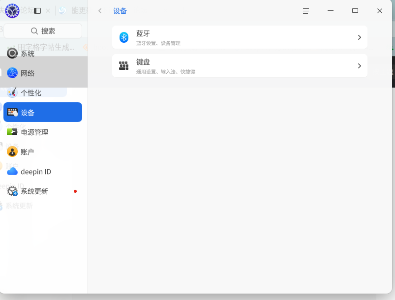Click the System icon in the sidebar
The image size is (395, 300).
[12, 54]
